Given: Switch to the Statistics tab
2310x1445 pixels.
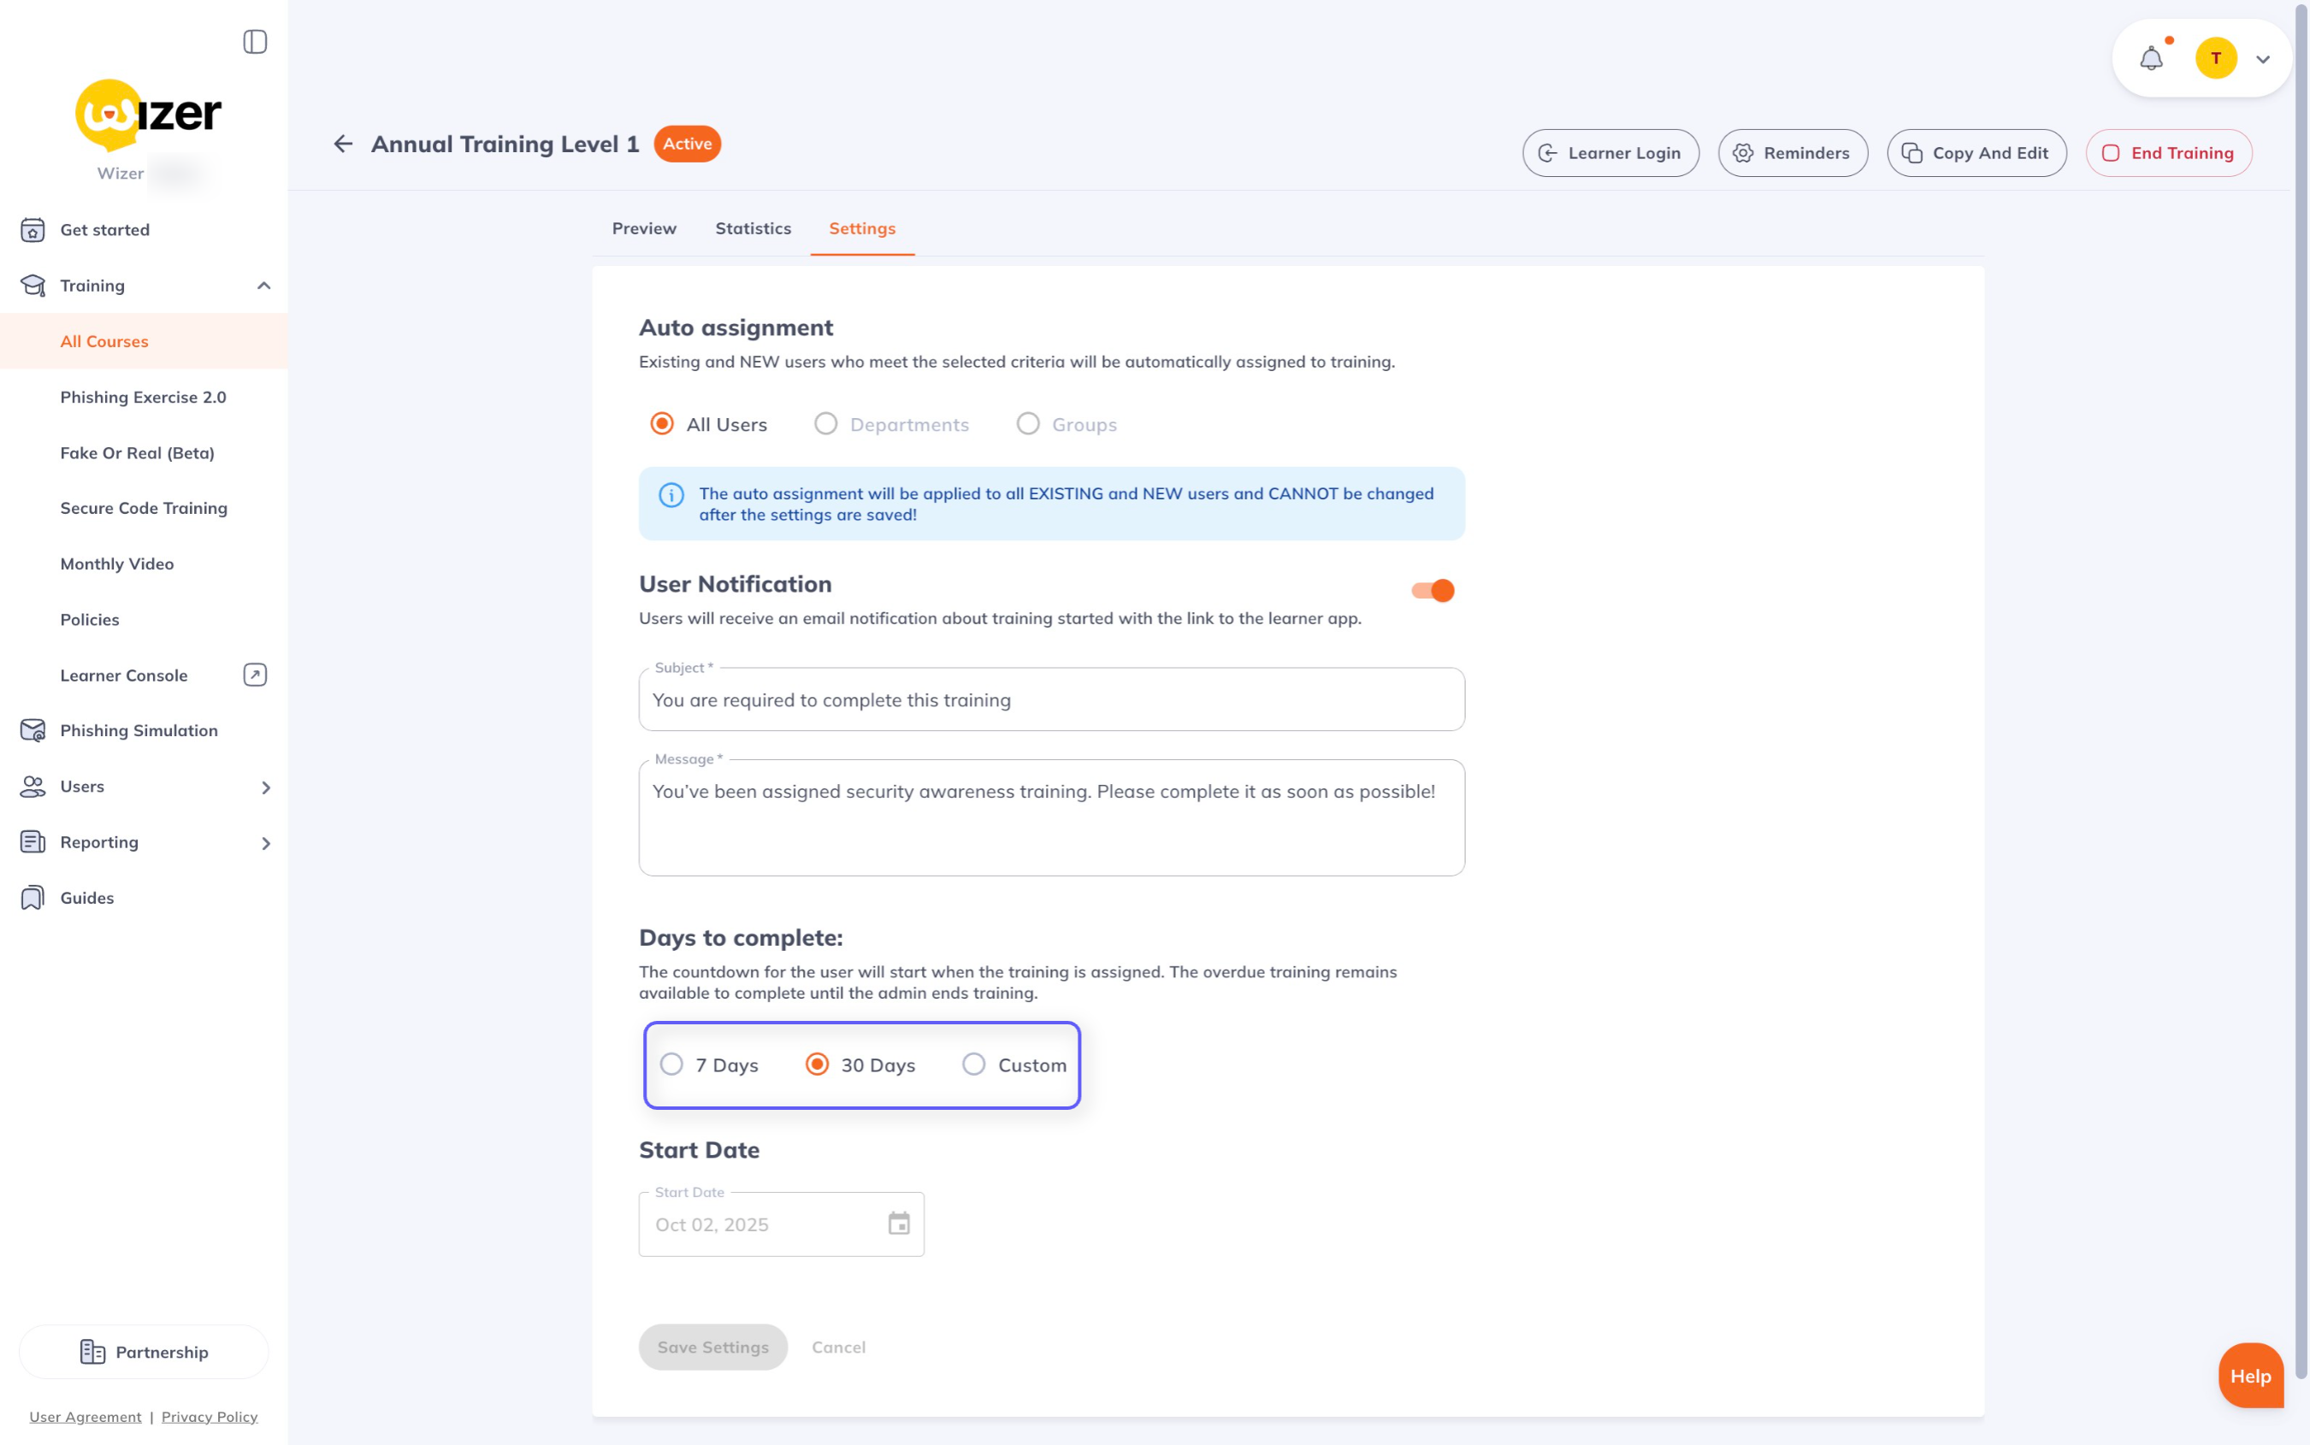Looking at the screenshot, I should click(752, 228).
